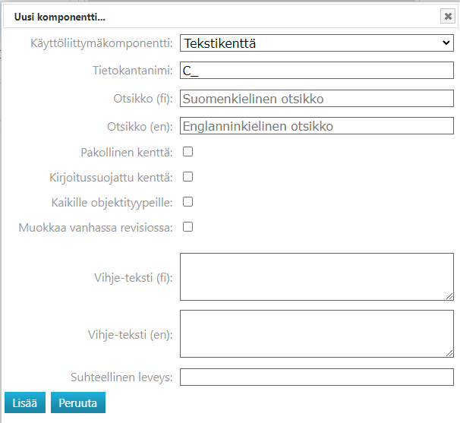This screenshot has width=460, height=423.
Task: Click the Vihje-teksti (fi) textarea resize handle
Action: coord(449,296)
